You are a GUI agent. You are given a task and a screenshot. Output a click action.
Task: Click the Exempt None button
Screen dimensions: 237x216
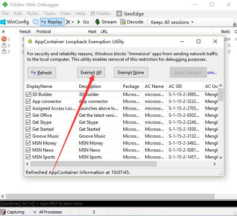(x=131, y=72)
